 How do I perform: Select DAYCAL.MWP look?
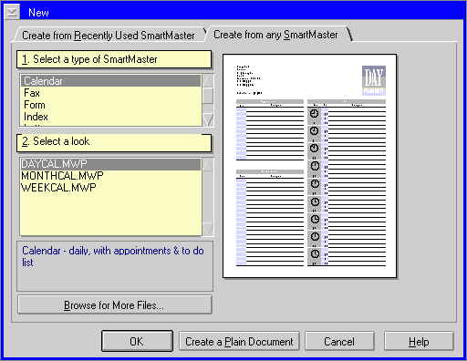[x=110, y=164]
